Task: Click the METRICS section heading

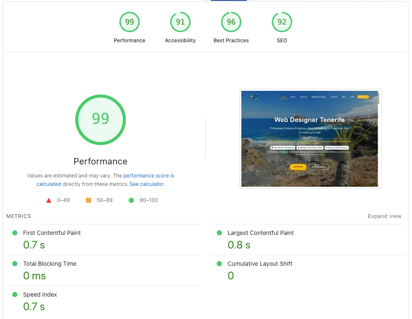Action: [x=19, y=216]
